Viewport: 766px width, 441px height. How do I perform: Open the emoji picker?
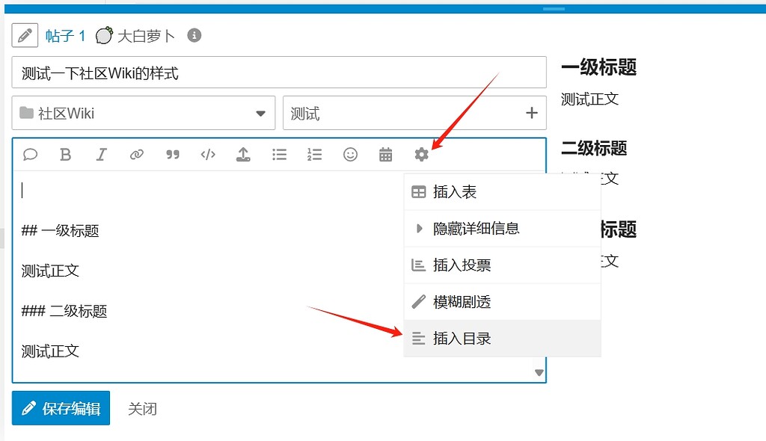coord(350,155)
